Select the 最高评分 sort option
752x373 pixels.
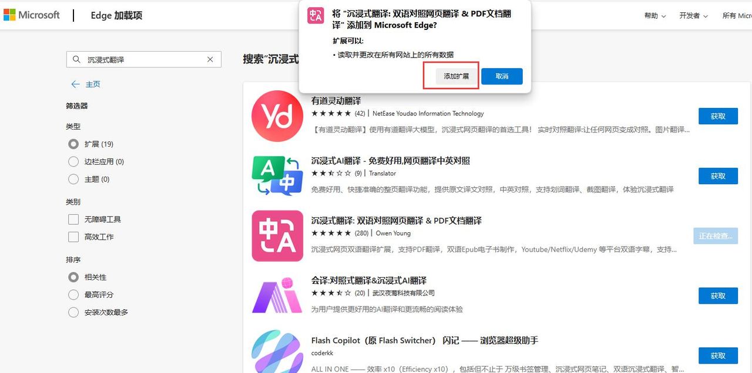pyautogui.click(x=73, y=294)
